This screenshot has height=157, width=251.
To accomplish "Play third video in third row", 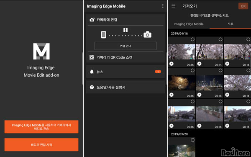I will tap(227, 126).
